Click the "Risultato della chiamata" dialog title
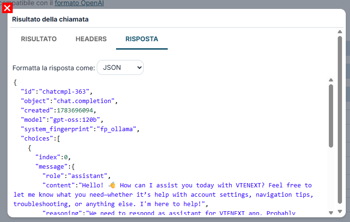Image resolution: width=350 pixels, height=222 pixels. (50, 19)
